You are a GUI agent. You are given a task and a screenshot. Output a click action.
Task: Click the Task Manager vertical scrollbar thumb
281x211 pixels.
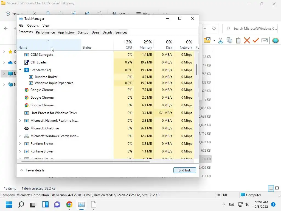tap(196, 69)
